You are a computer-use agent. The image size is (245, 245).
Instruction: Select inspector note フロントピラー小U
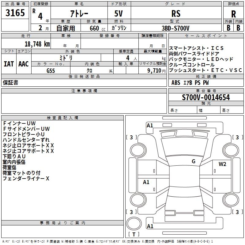tap(24, 134)
